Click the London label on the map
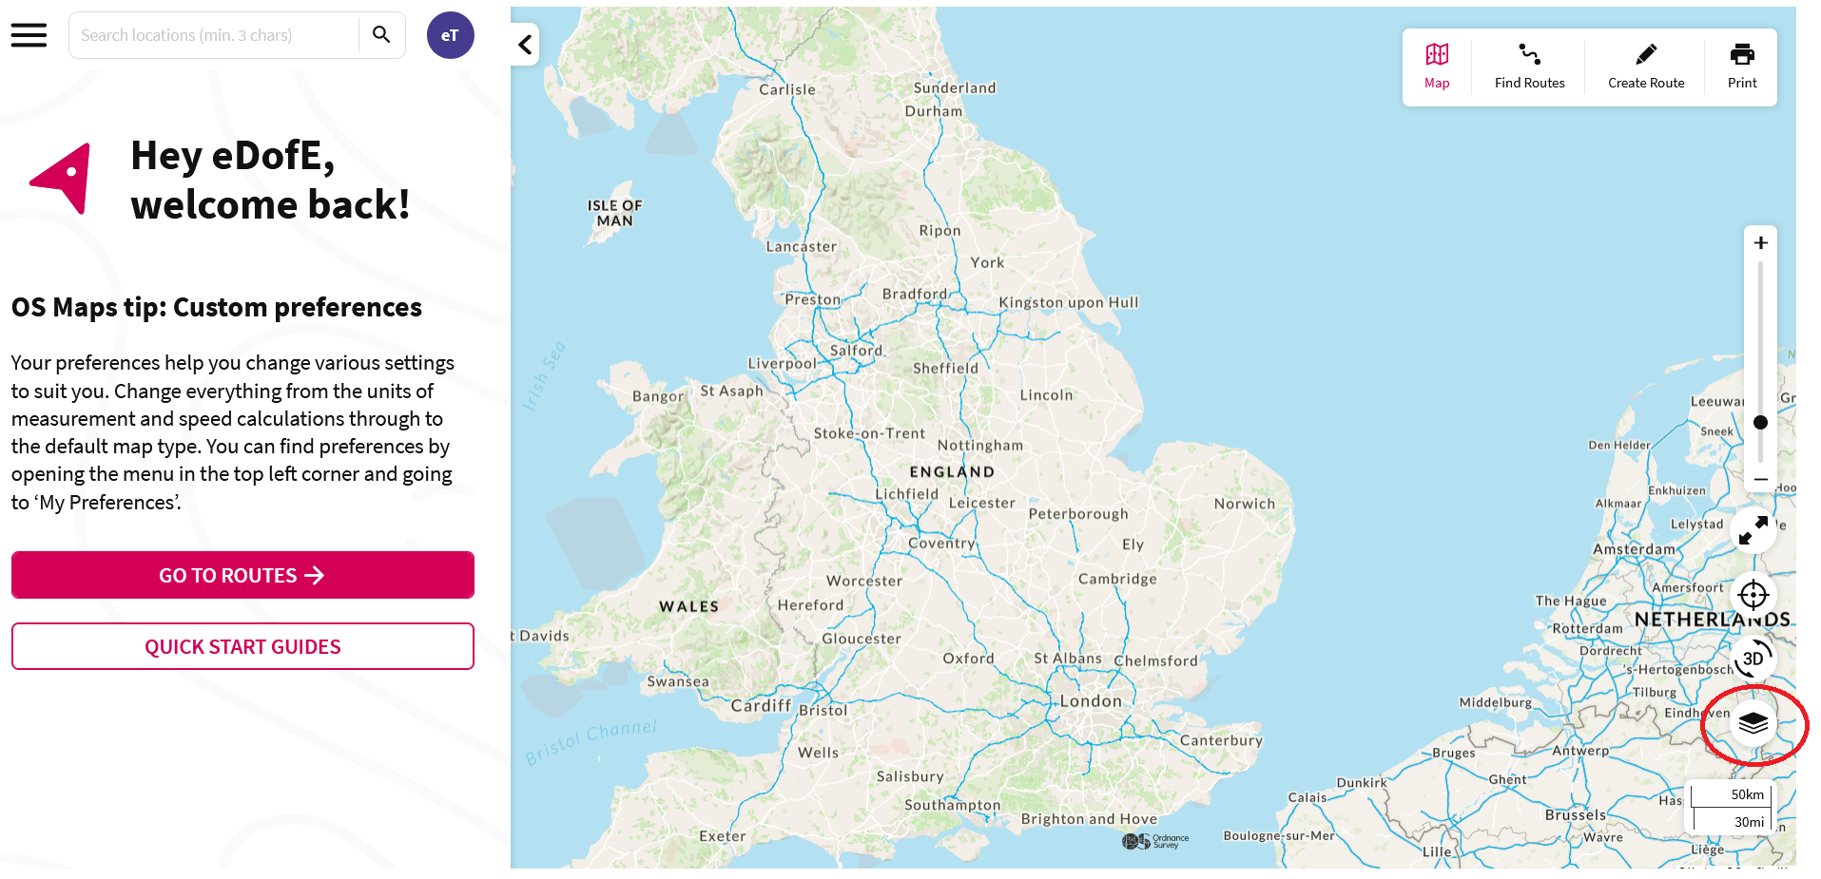Image resolution: width=1821 pixels, height=879 pixels. pos(1091,701)
